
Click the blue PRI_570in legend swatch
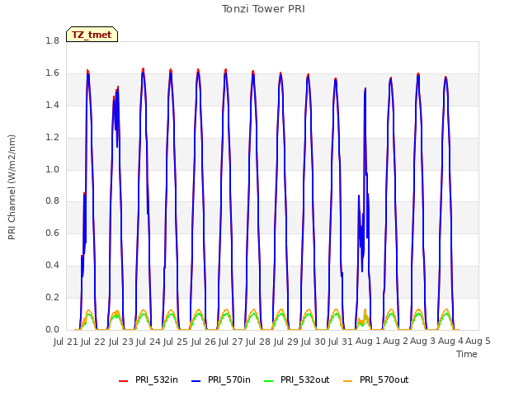coord(196,381)
